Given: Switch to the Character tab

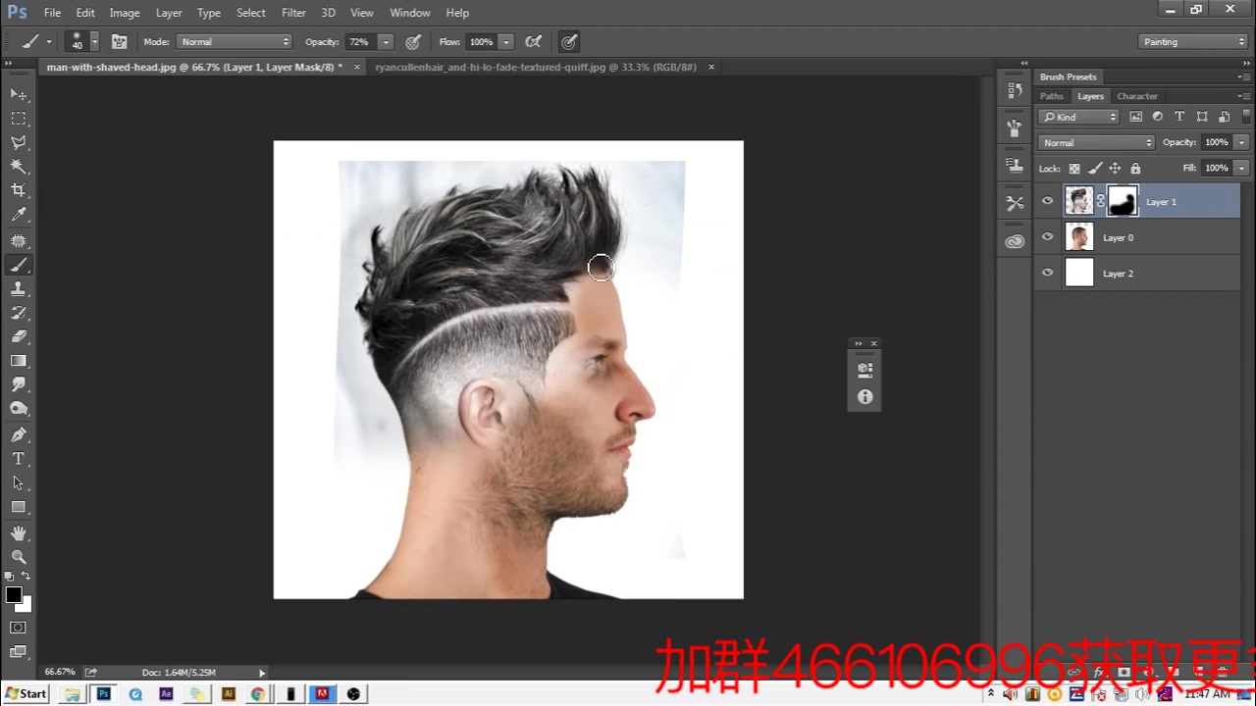Looking at the screenshot, I should (1137, 96).
